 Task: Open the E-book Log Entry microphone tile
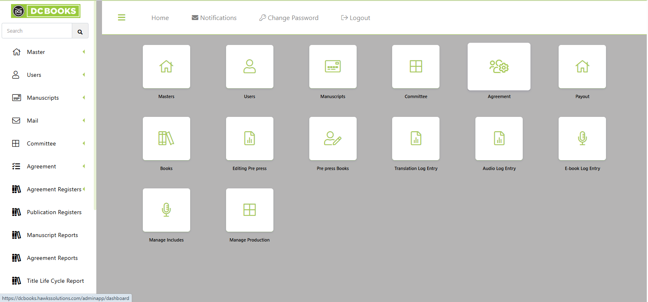(582, 139)
